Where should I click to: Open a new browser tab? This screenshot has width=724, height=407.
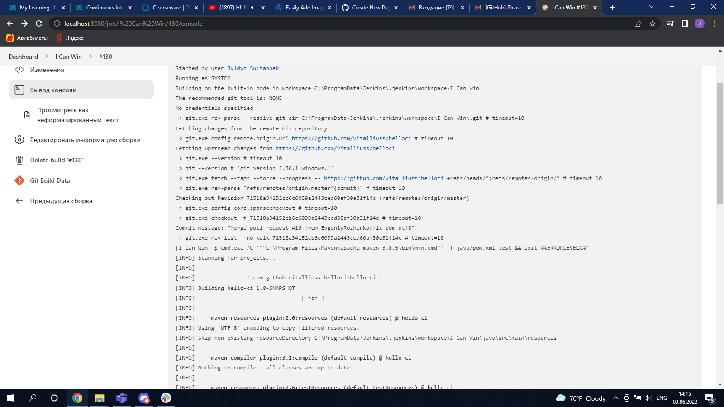pos(612,8)
